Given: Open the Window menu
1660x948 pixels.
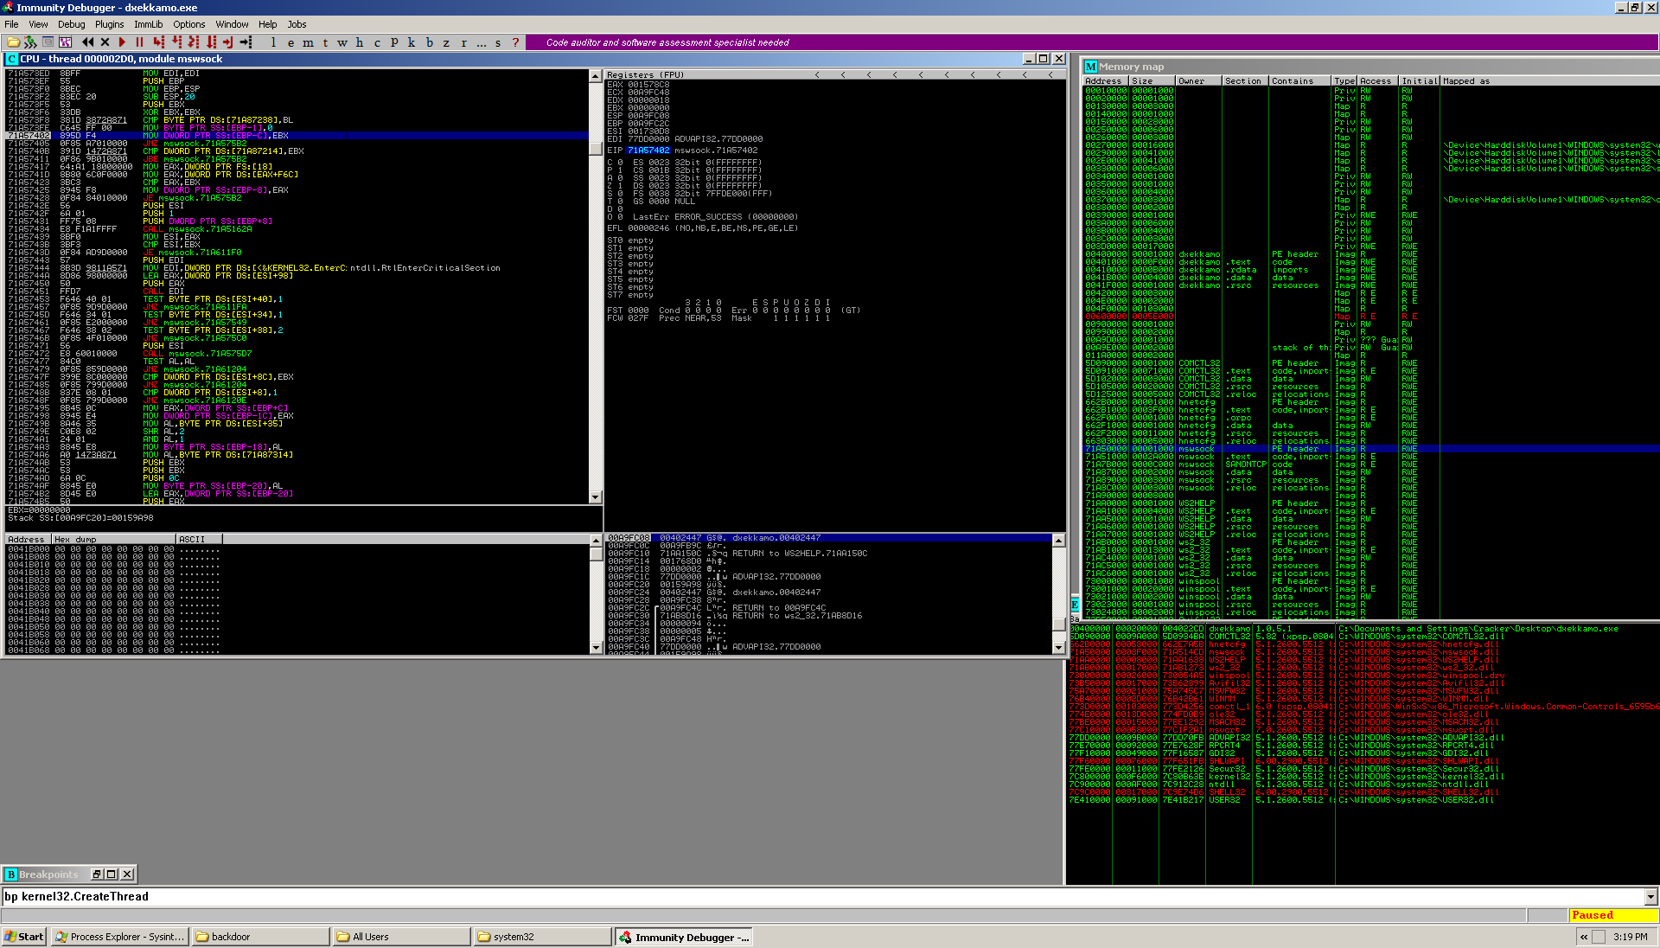Looking at the screenshot, I should click(x=232, y=24).
